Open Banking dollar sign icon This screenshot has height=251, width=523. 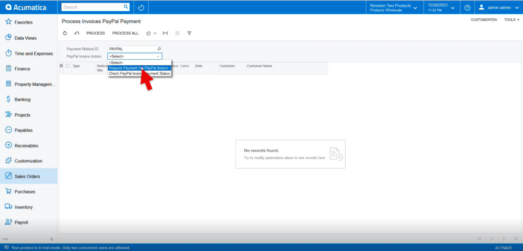pos(9,99)
